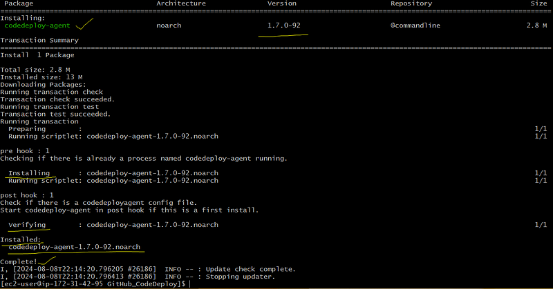Click the '2.8 M' size value in table

[x=537, y=26]
